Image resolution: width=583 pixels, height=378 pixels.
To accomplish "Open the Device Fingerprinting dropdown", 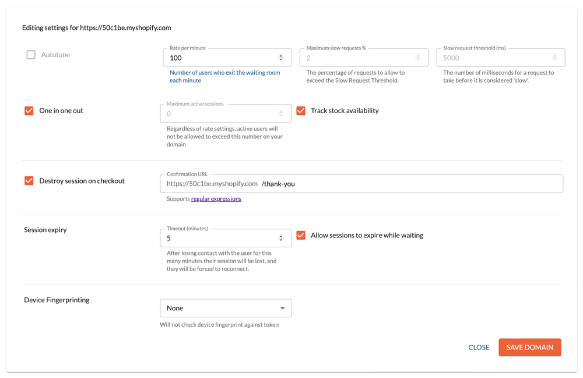I will 226,308.
